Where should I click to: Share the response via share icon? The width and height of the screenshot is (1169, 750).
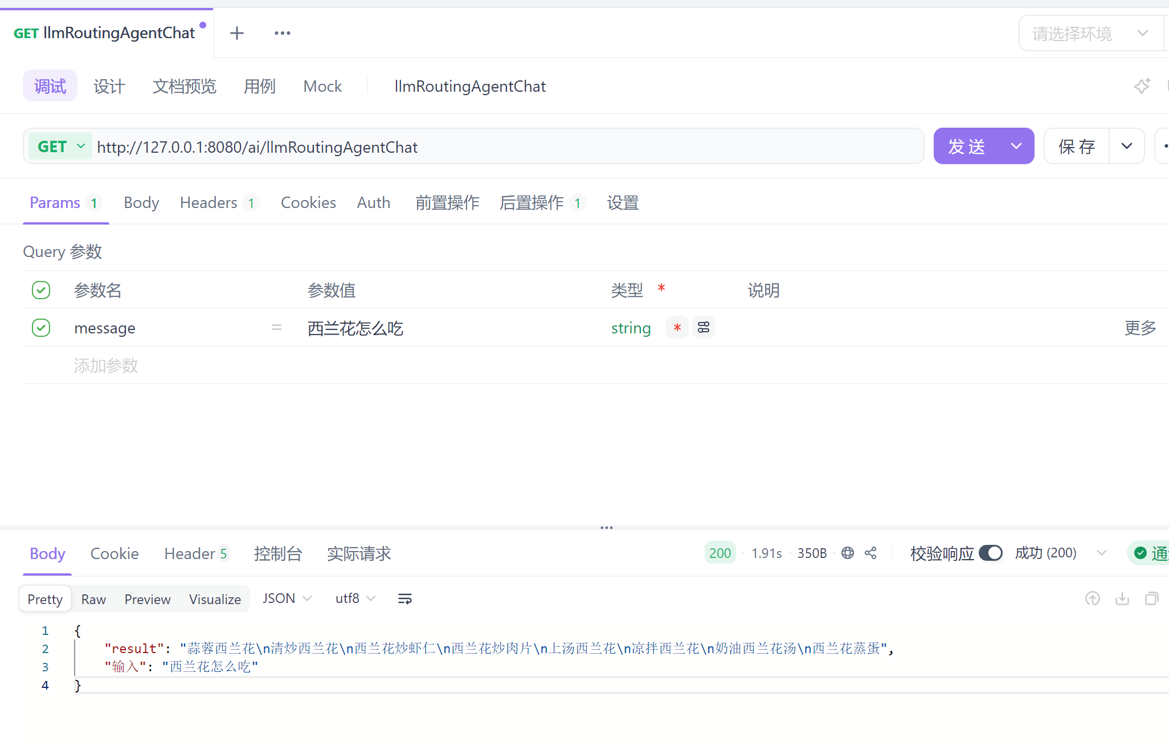click(x=870, y=553)
